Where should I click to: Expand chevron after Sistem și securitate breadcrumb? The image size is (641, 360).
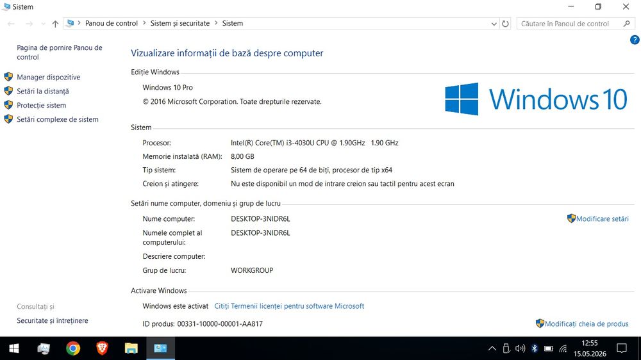[x=216, y=23]
